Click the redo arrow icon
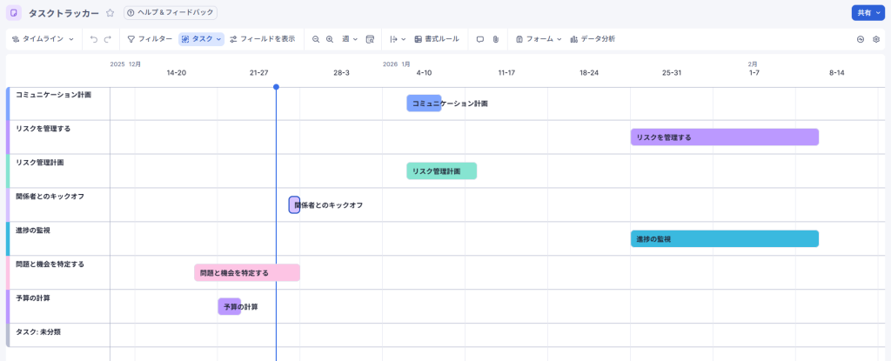891x361 pixels. coord(108,39)
